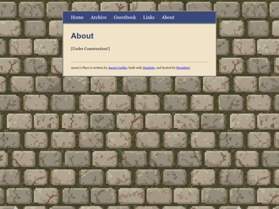279x209 pixels.
Task: Click the About nav item
Action: (168, 18)
